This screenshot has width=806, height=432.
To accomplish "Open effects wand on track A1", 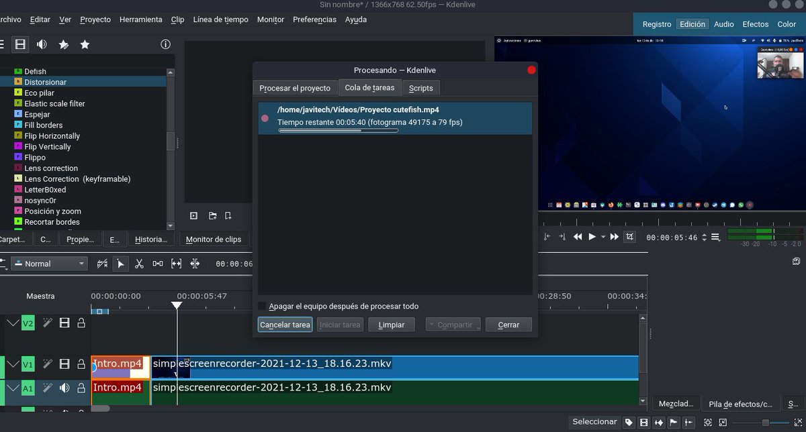I will 48,388.
